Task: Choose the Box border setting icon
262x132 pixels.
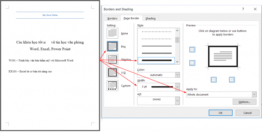Action: [112, 47]
